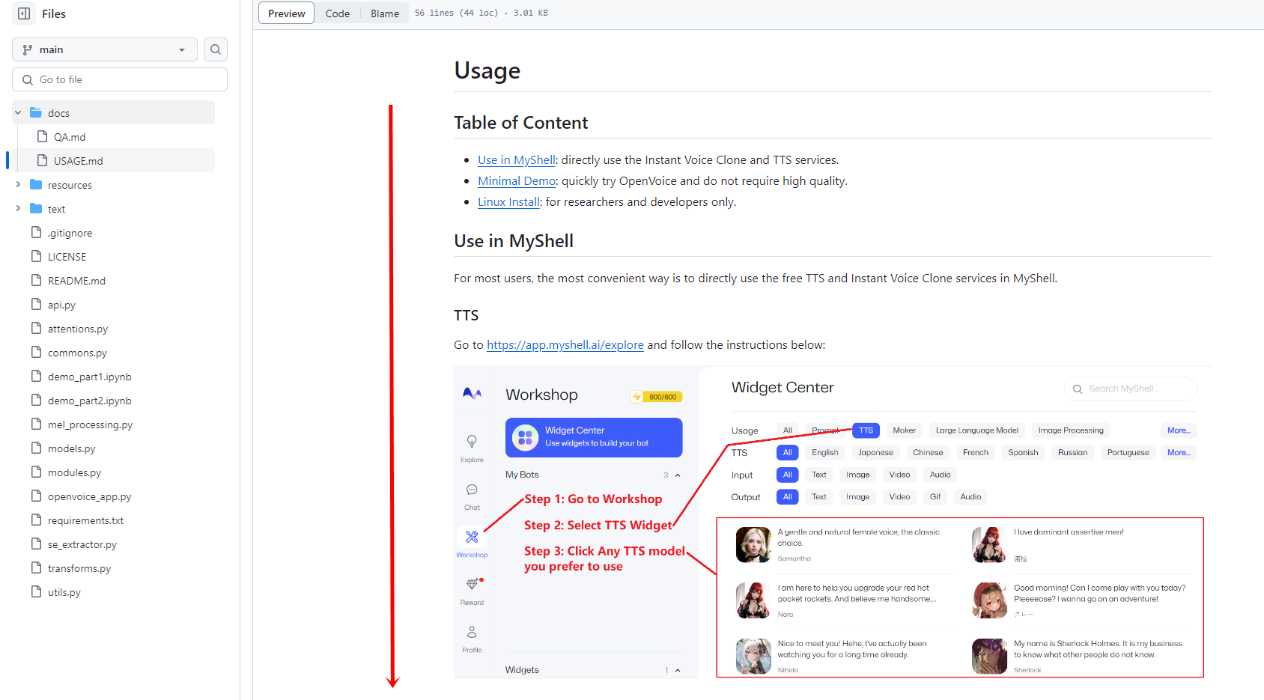Click the folder icon beside text
This screenshot has width=1264, height=700.
pyautogui.click(x=36, y=208)
